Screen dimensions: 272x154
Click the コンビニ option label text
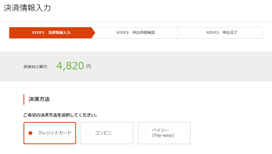tap(103, 133)
